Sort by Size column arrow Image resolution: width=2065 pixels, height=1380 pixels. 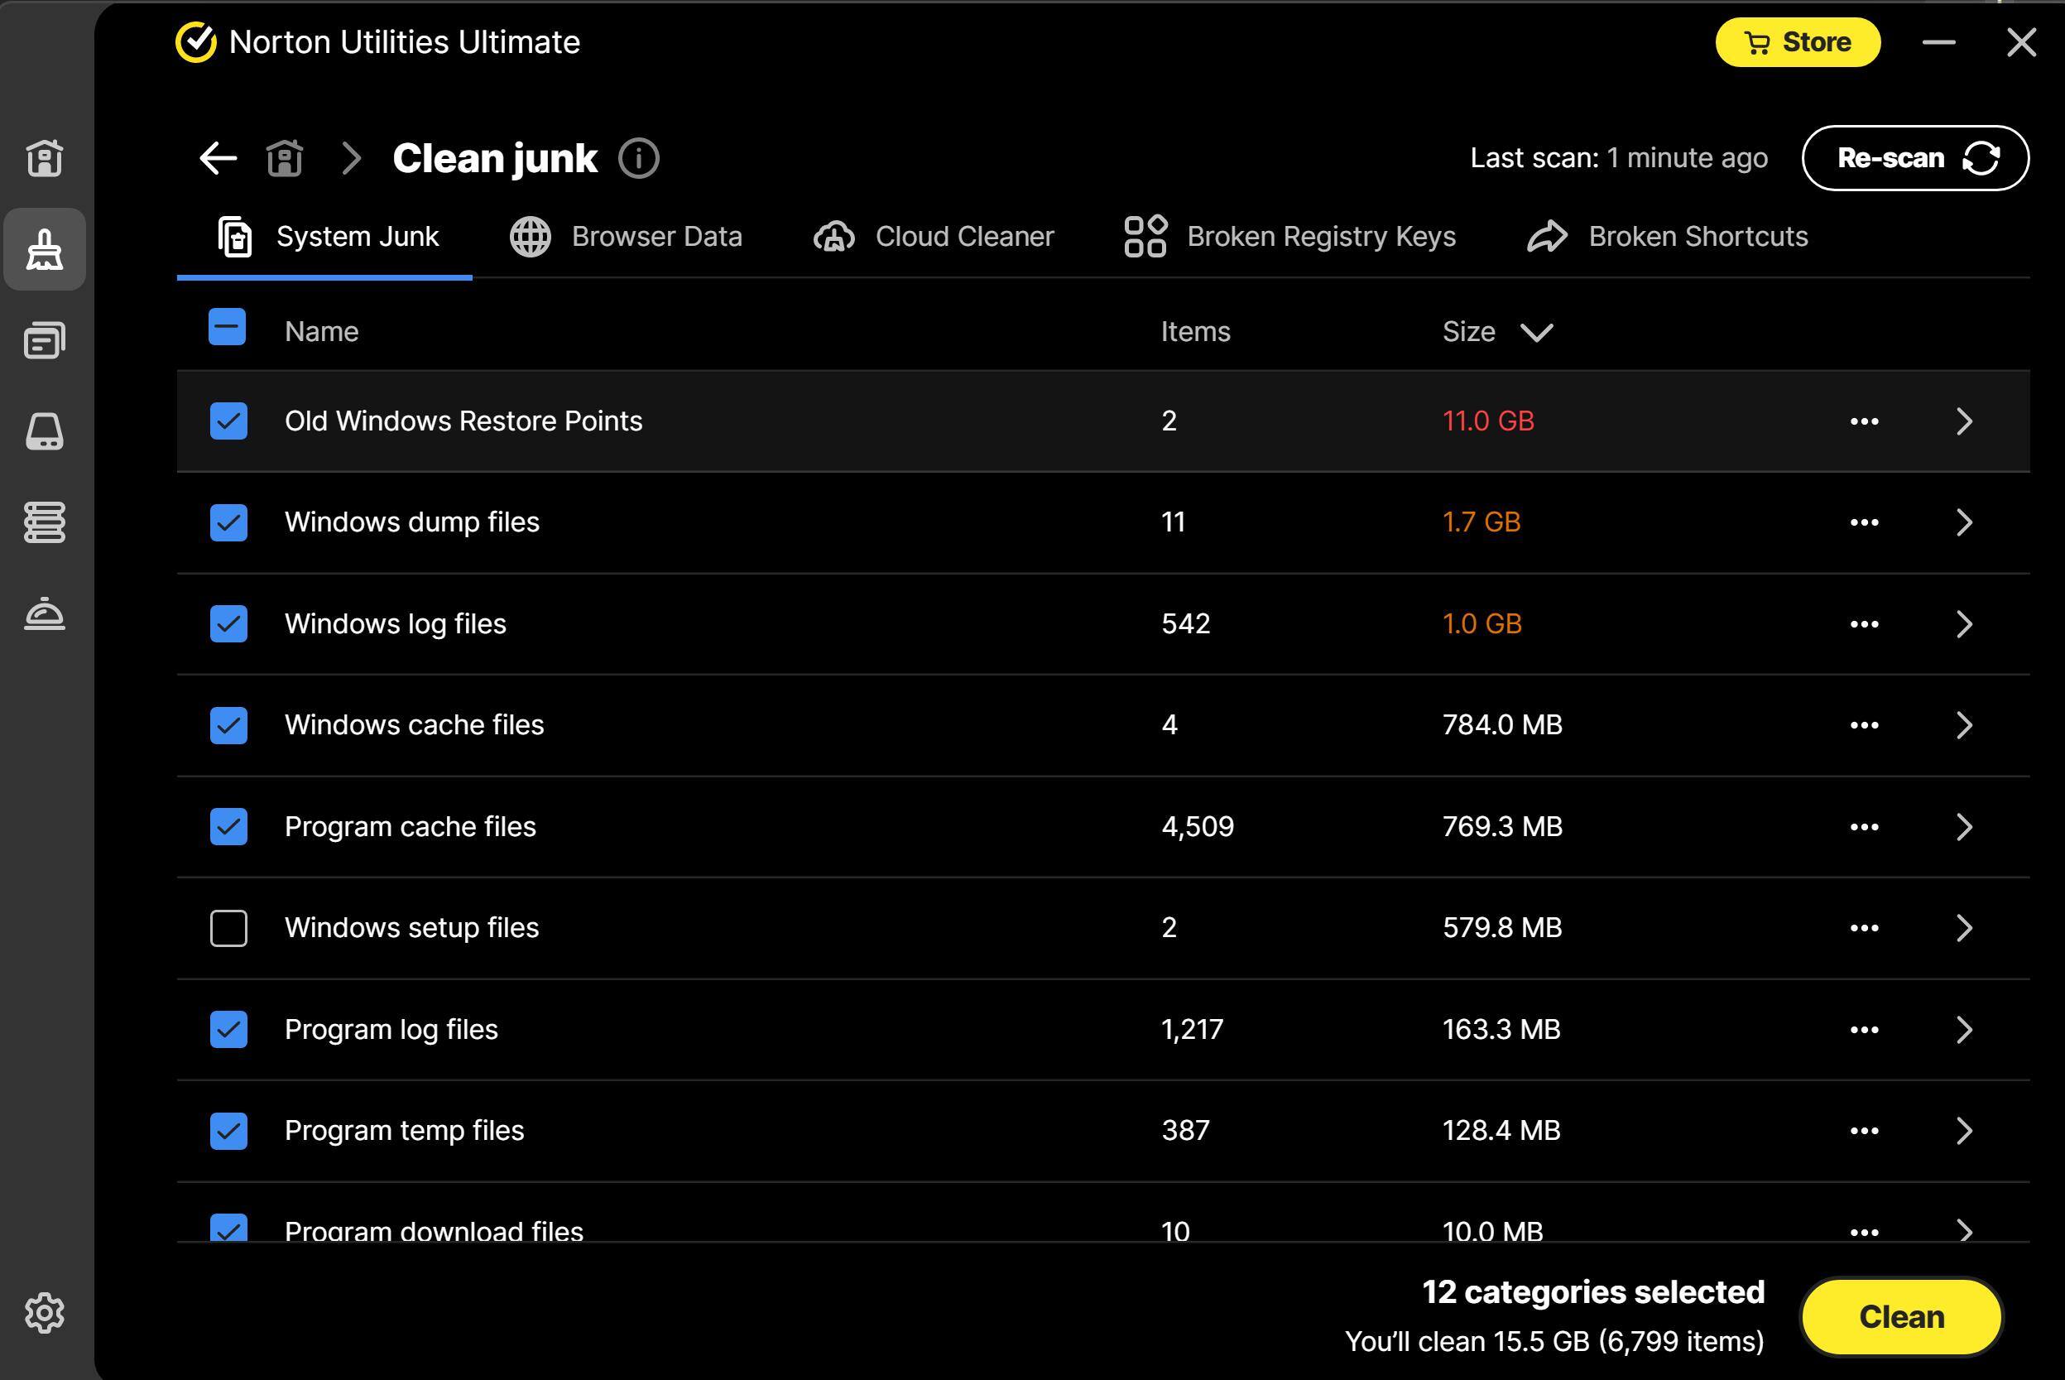tap(1536, 333)
